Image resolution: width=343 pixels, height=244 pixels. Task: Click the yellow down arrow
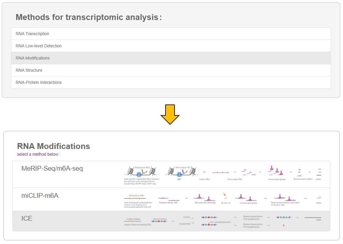coord(170,114)
